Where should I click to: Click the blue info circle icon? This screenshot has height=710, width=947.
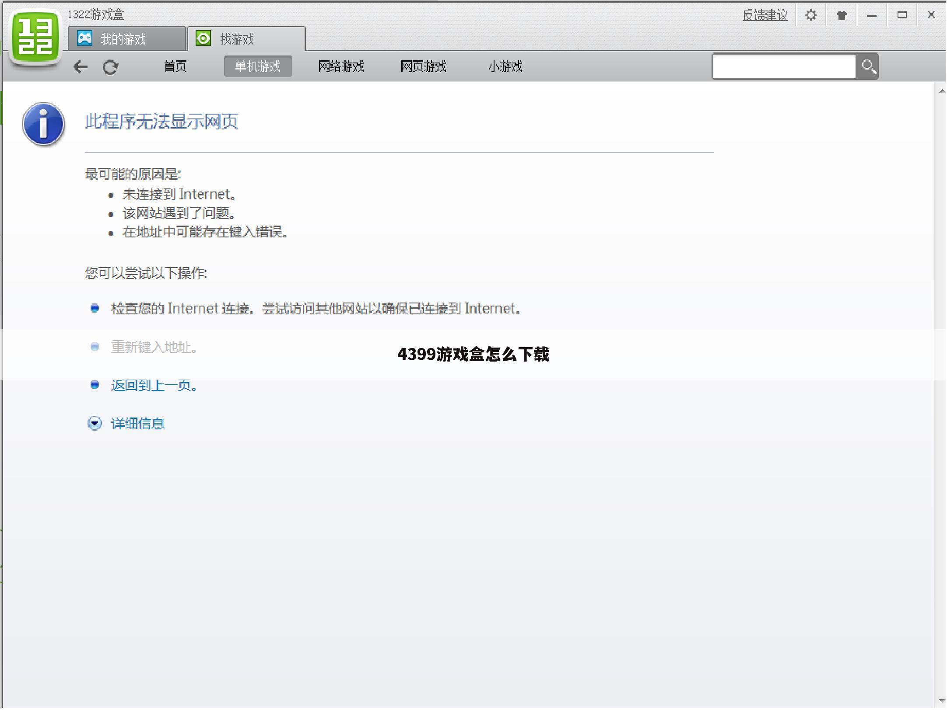click(x=43, y=124)
